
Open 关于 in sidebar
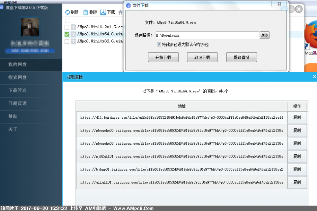coord(31,129)
